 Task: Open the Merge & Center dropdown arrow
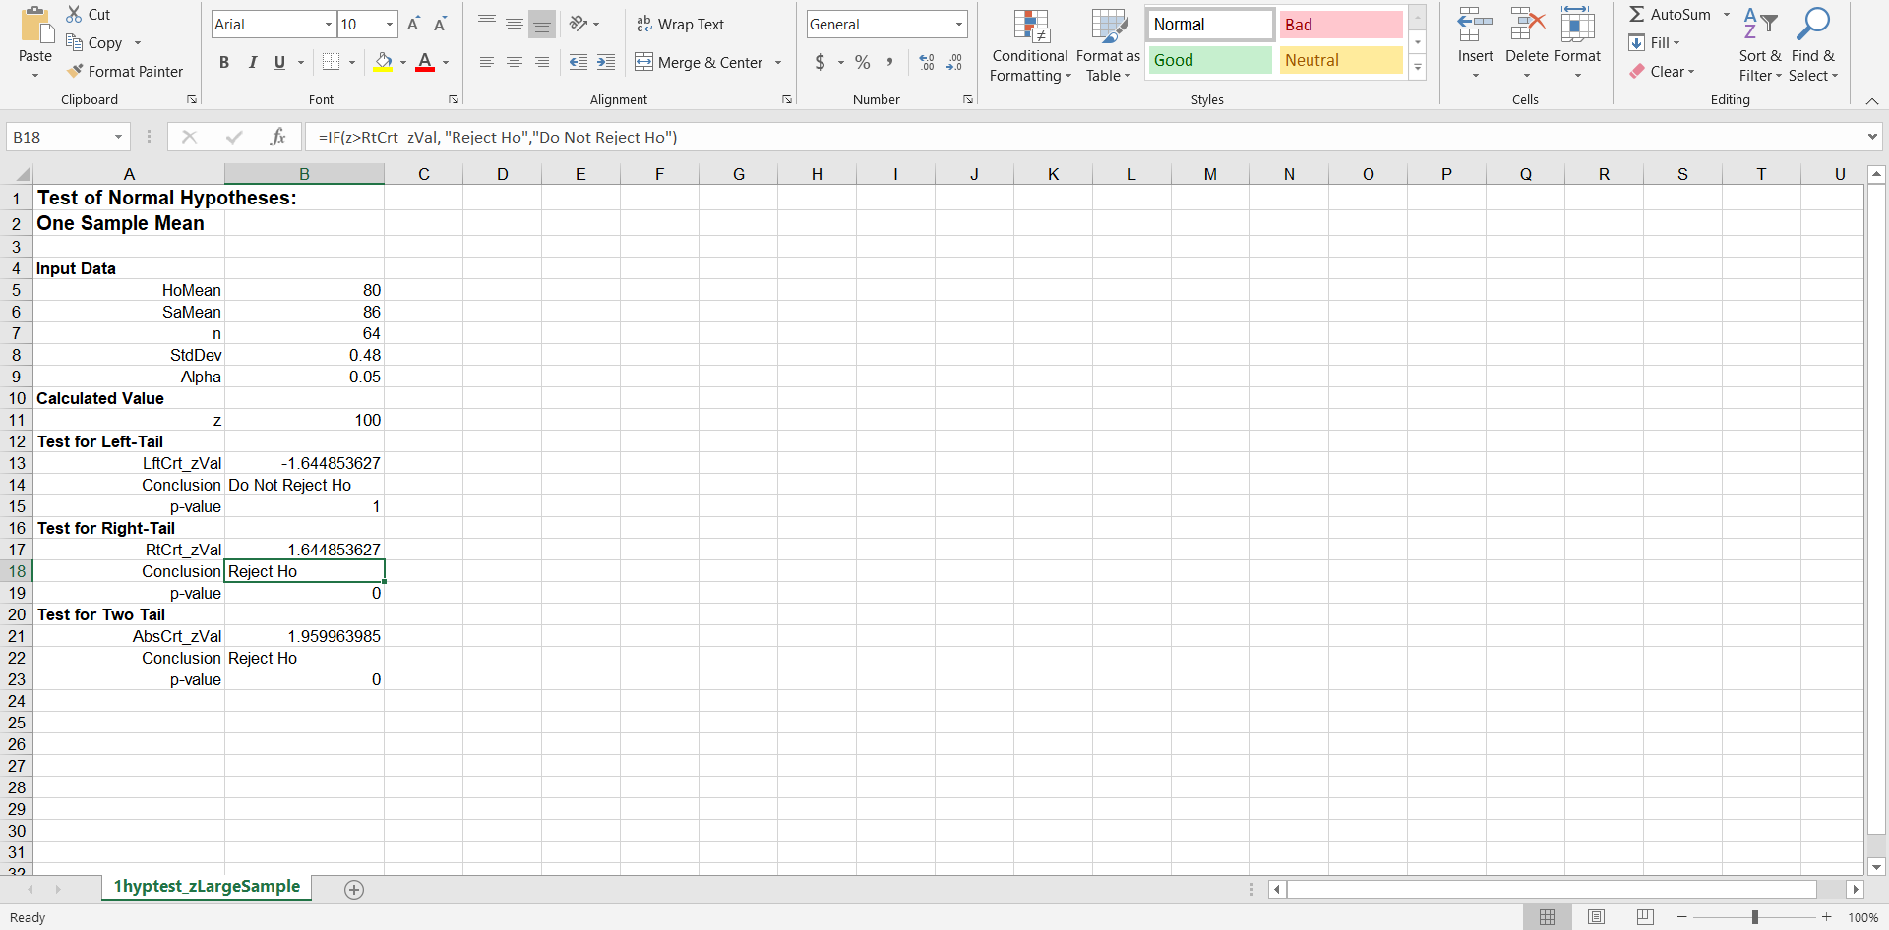click(778, 62)
